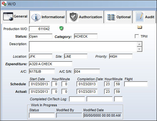Image resolution: width=157 pixels, height=121 pixels.
Task: Click the W/O window title icon
Action: click(x=4, y=4)
